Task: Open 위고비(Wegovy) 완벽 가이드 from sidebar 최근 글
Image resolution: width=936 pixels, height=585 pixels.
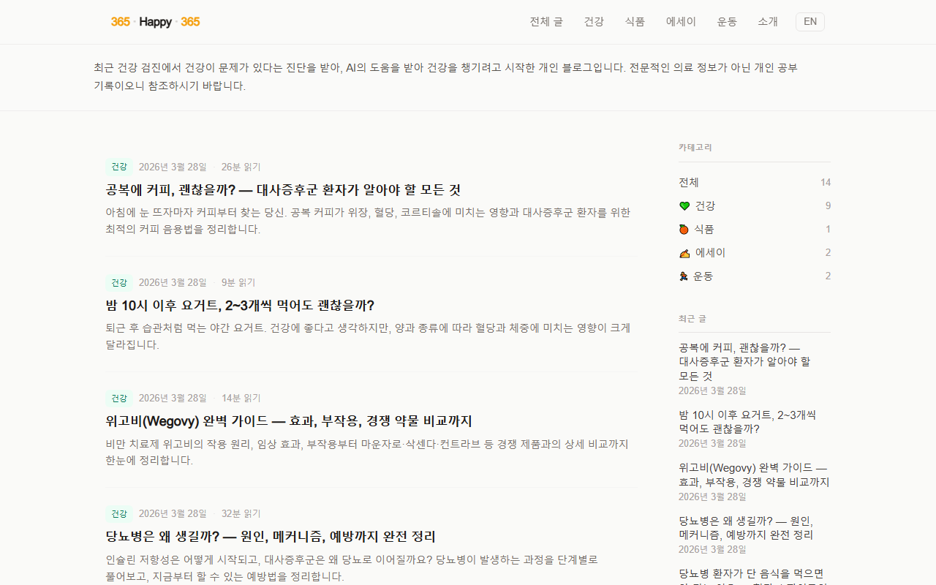Action: (x=754, y=475)
